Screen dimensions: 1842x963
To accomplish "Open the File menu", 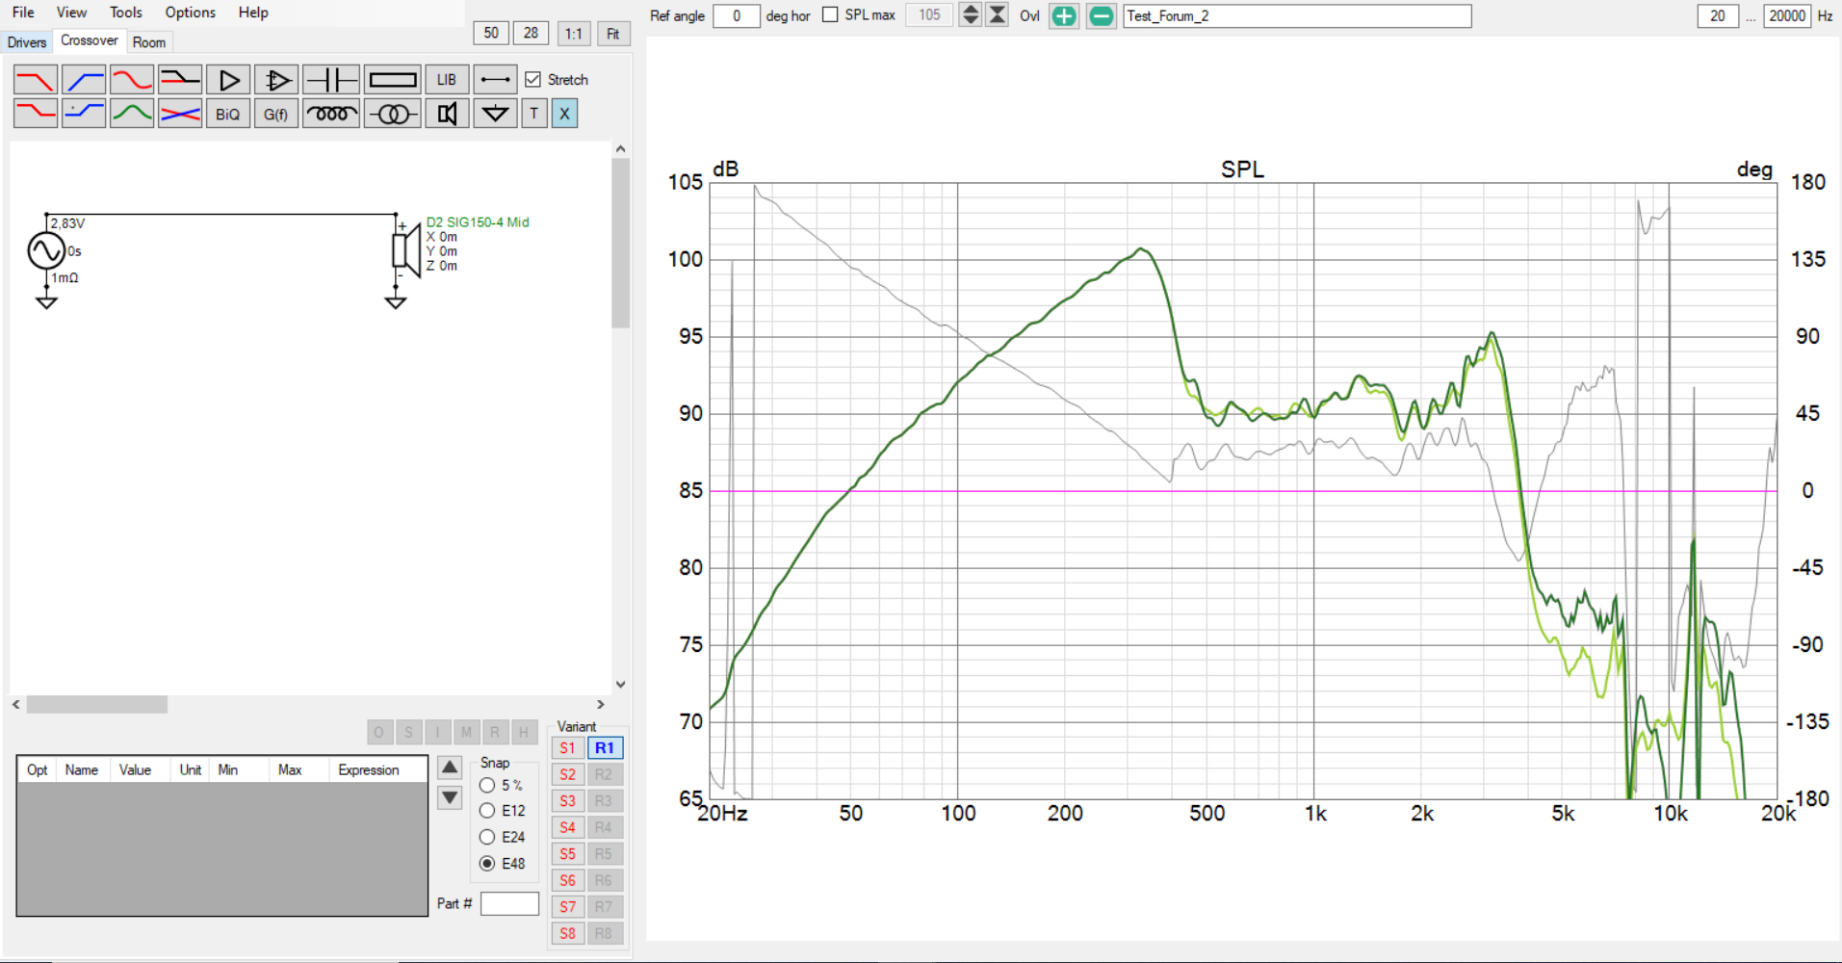I will (x=23, y=13).
